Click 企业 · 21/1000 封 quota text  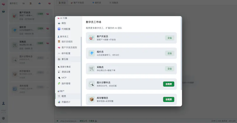[x=27, y=19]
